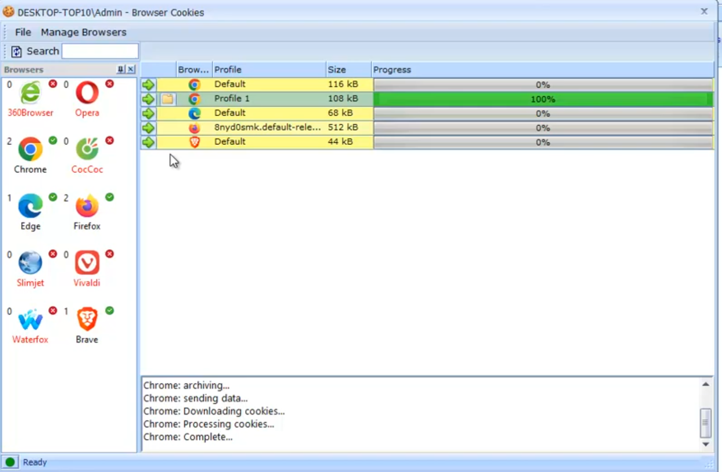Viewport: 722px width, 472px height.
Task: Select the Vivaldi browser icon
Action: pos(87,263)
